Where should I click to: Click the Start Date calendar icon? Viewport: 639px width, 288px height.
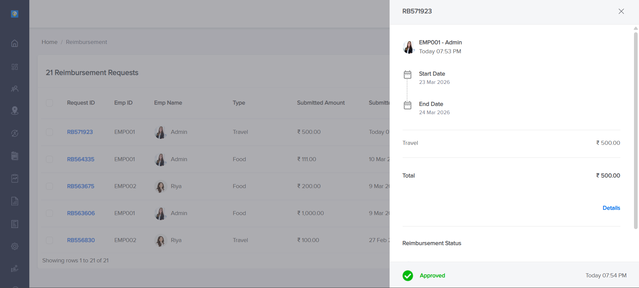(x=408, y=75)
